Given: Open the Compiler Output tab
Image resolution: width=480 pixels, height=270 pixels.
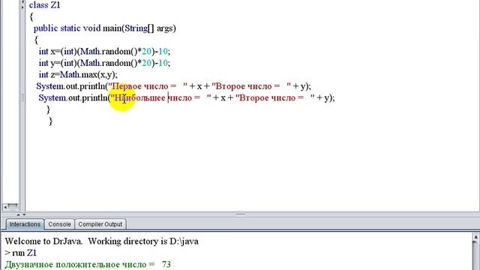Looking at the screenshot, I should (x=100, y=224).
